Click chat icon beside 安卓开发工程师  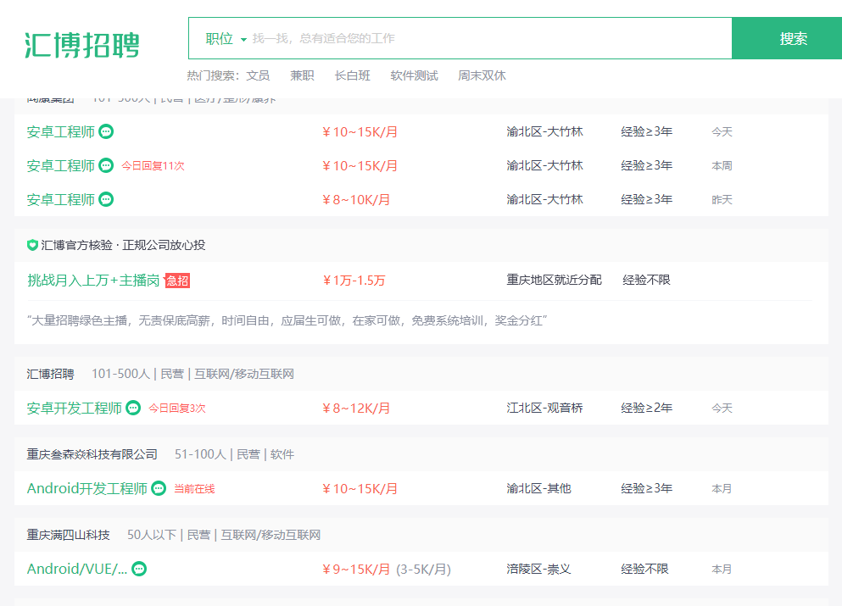(x=133, y=408)
